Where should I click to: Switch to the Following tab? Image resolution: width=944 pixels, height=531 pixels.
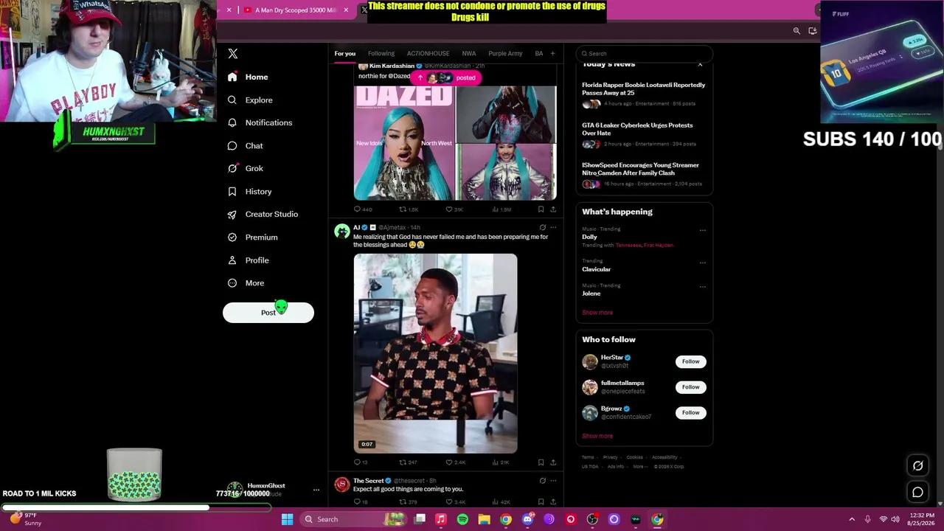coord(381,53)
